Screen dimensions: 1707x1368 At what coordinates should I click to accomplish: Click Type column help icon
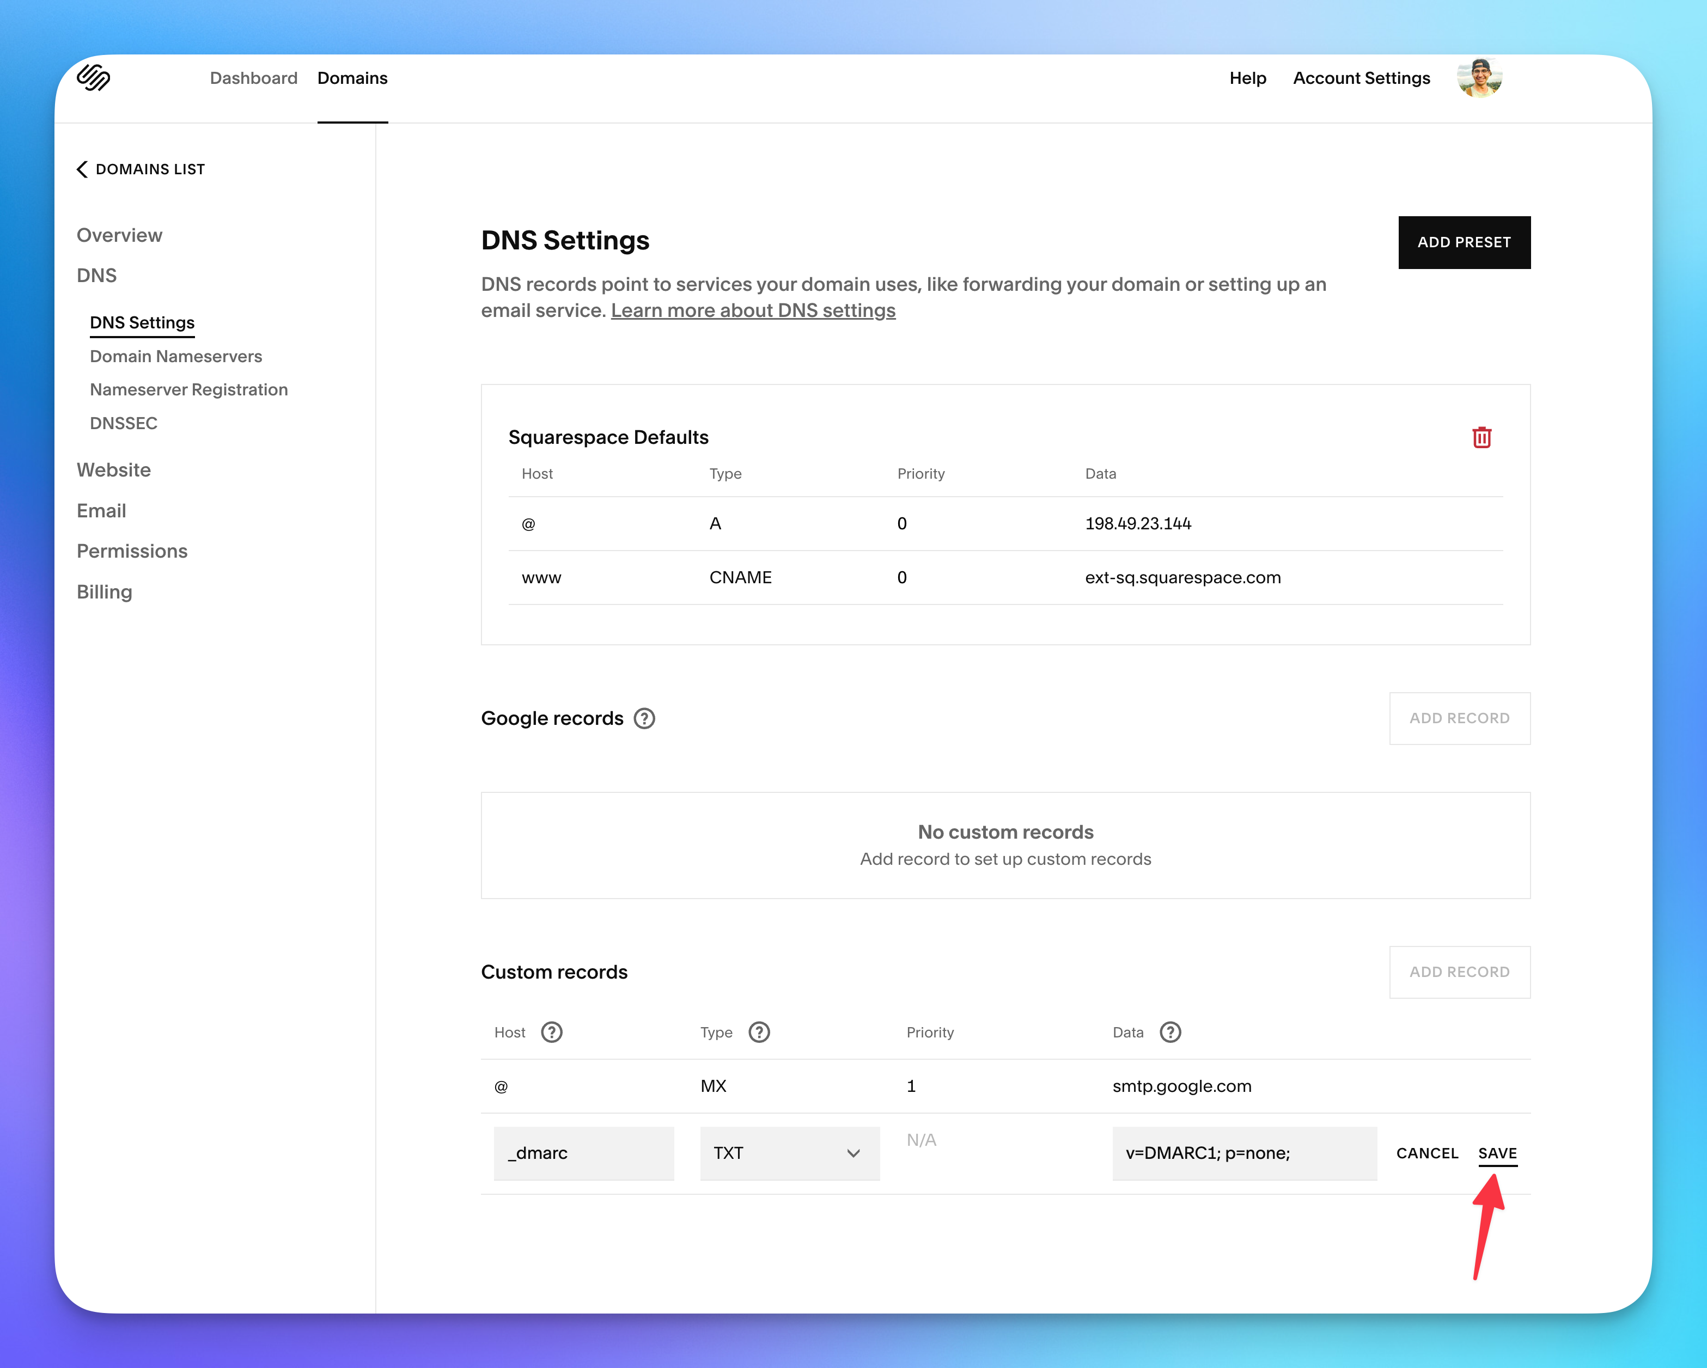pos(759,1033)
